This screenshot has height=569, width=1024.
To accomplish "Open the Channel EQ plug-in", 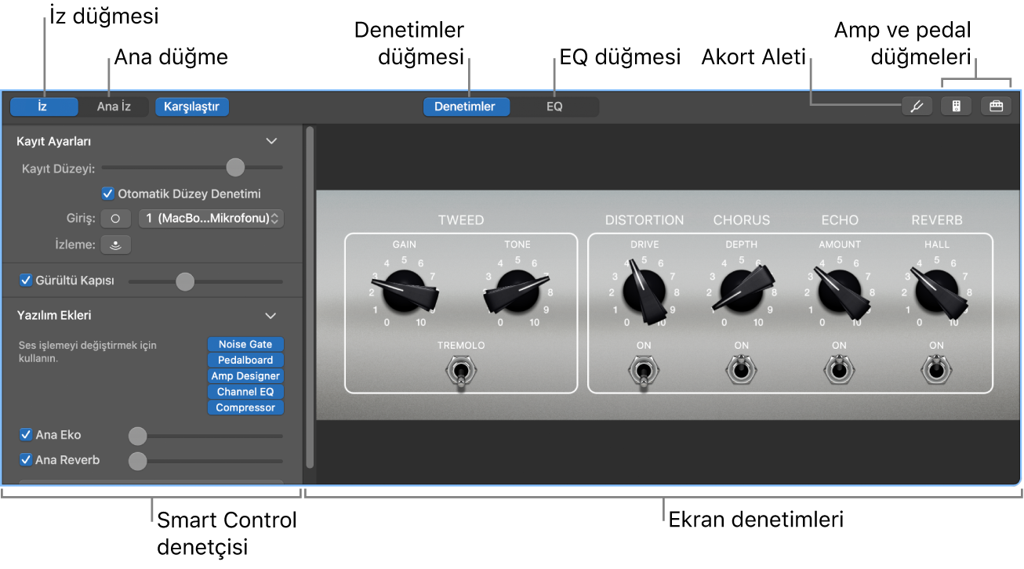I will click(x=245, y=391).
